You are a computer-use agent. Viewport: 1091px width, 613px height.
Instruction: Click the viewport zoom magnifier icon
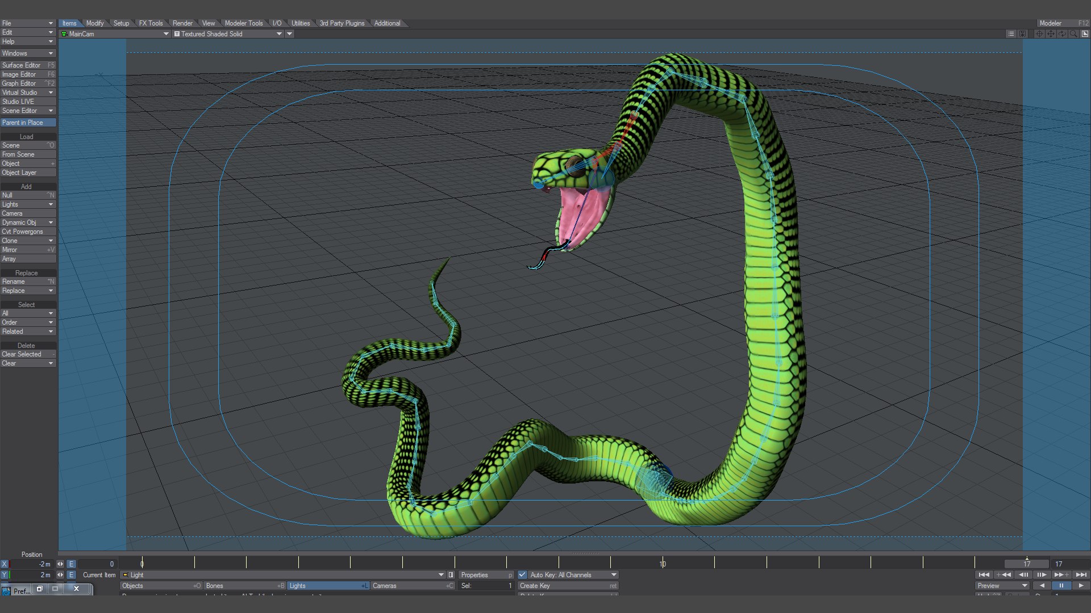click(x=1073, y=34)
